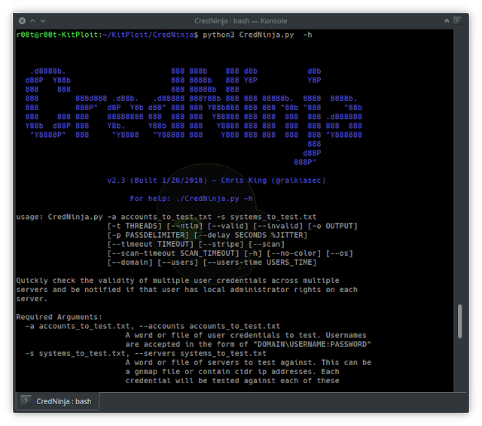Close the Konsole window with the X button
The image size is (482, 426).
point(22,21)
